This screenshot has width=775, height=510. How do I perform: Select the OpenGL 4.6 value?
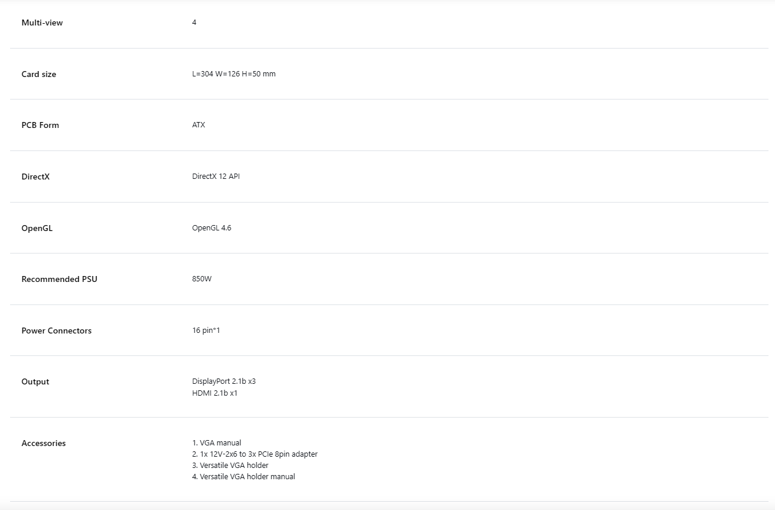(x=212, y=228)
